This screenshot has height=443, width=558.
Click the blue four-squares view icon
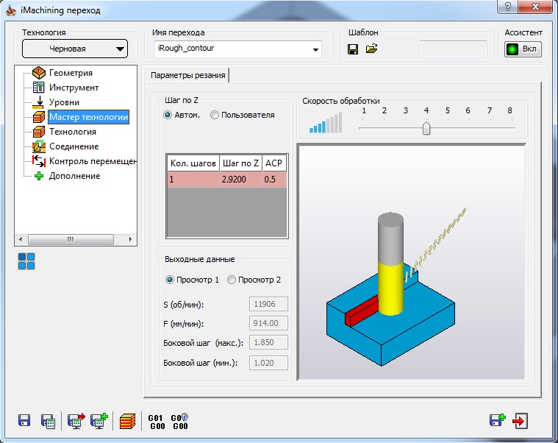pyautogui.click(x=26, y=261)
